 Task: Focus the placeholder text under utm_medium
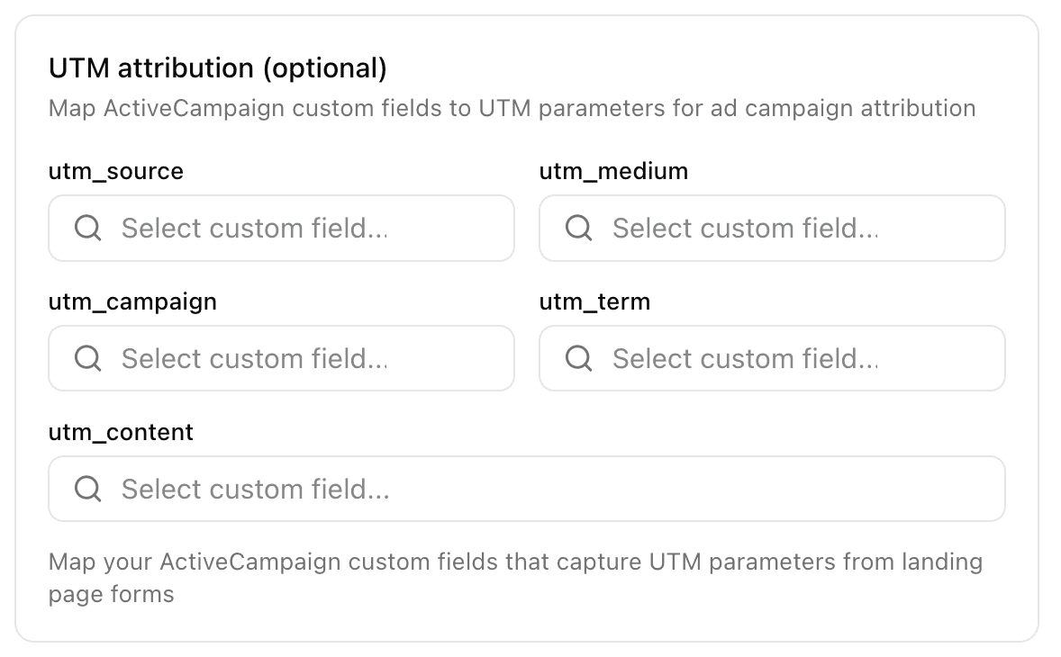tap(745, 229)
